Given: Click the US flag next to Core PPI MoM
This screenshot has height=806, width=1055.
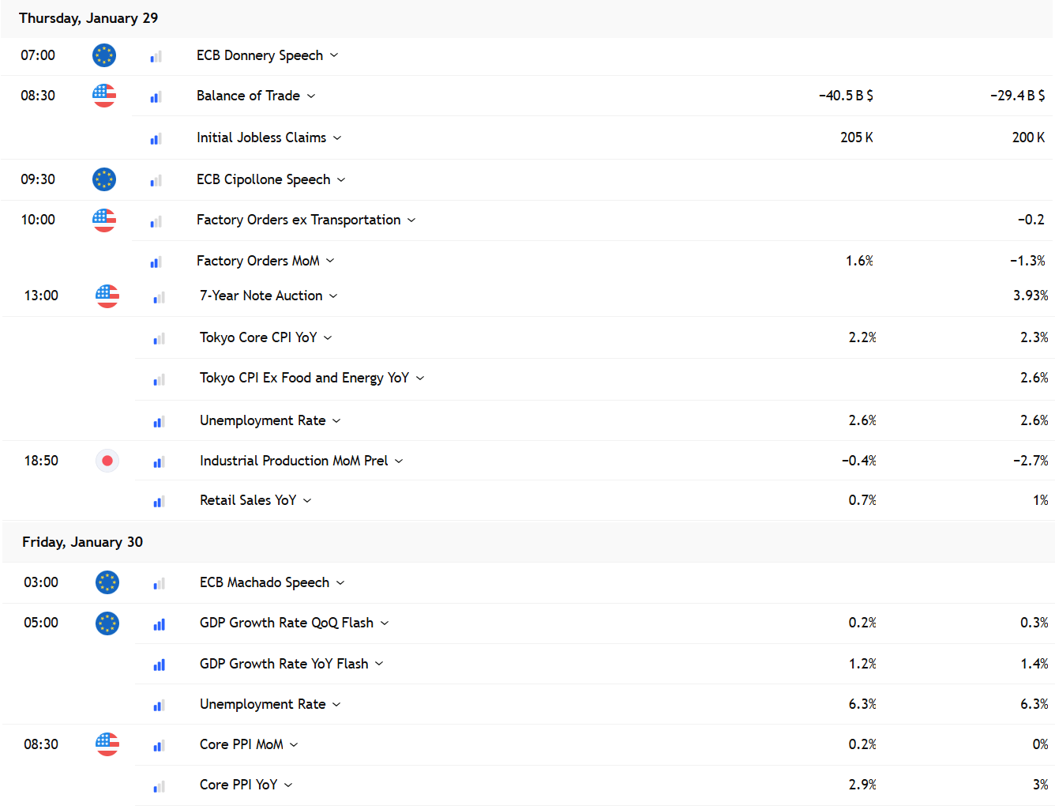Looking at the screenshot, I should pos(107,744).
